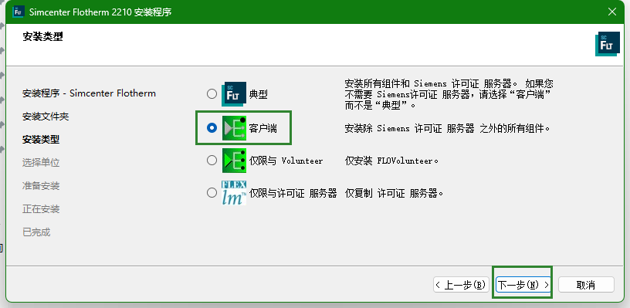Screen dimensions: 630x308
Task: Go back with 上一步(B) button
Action: [x=461, y=285]
